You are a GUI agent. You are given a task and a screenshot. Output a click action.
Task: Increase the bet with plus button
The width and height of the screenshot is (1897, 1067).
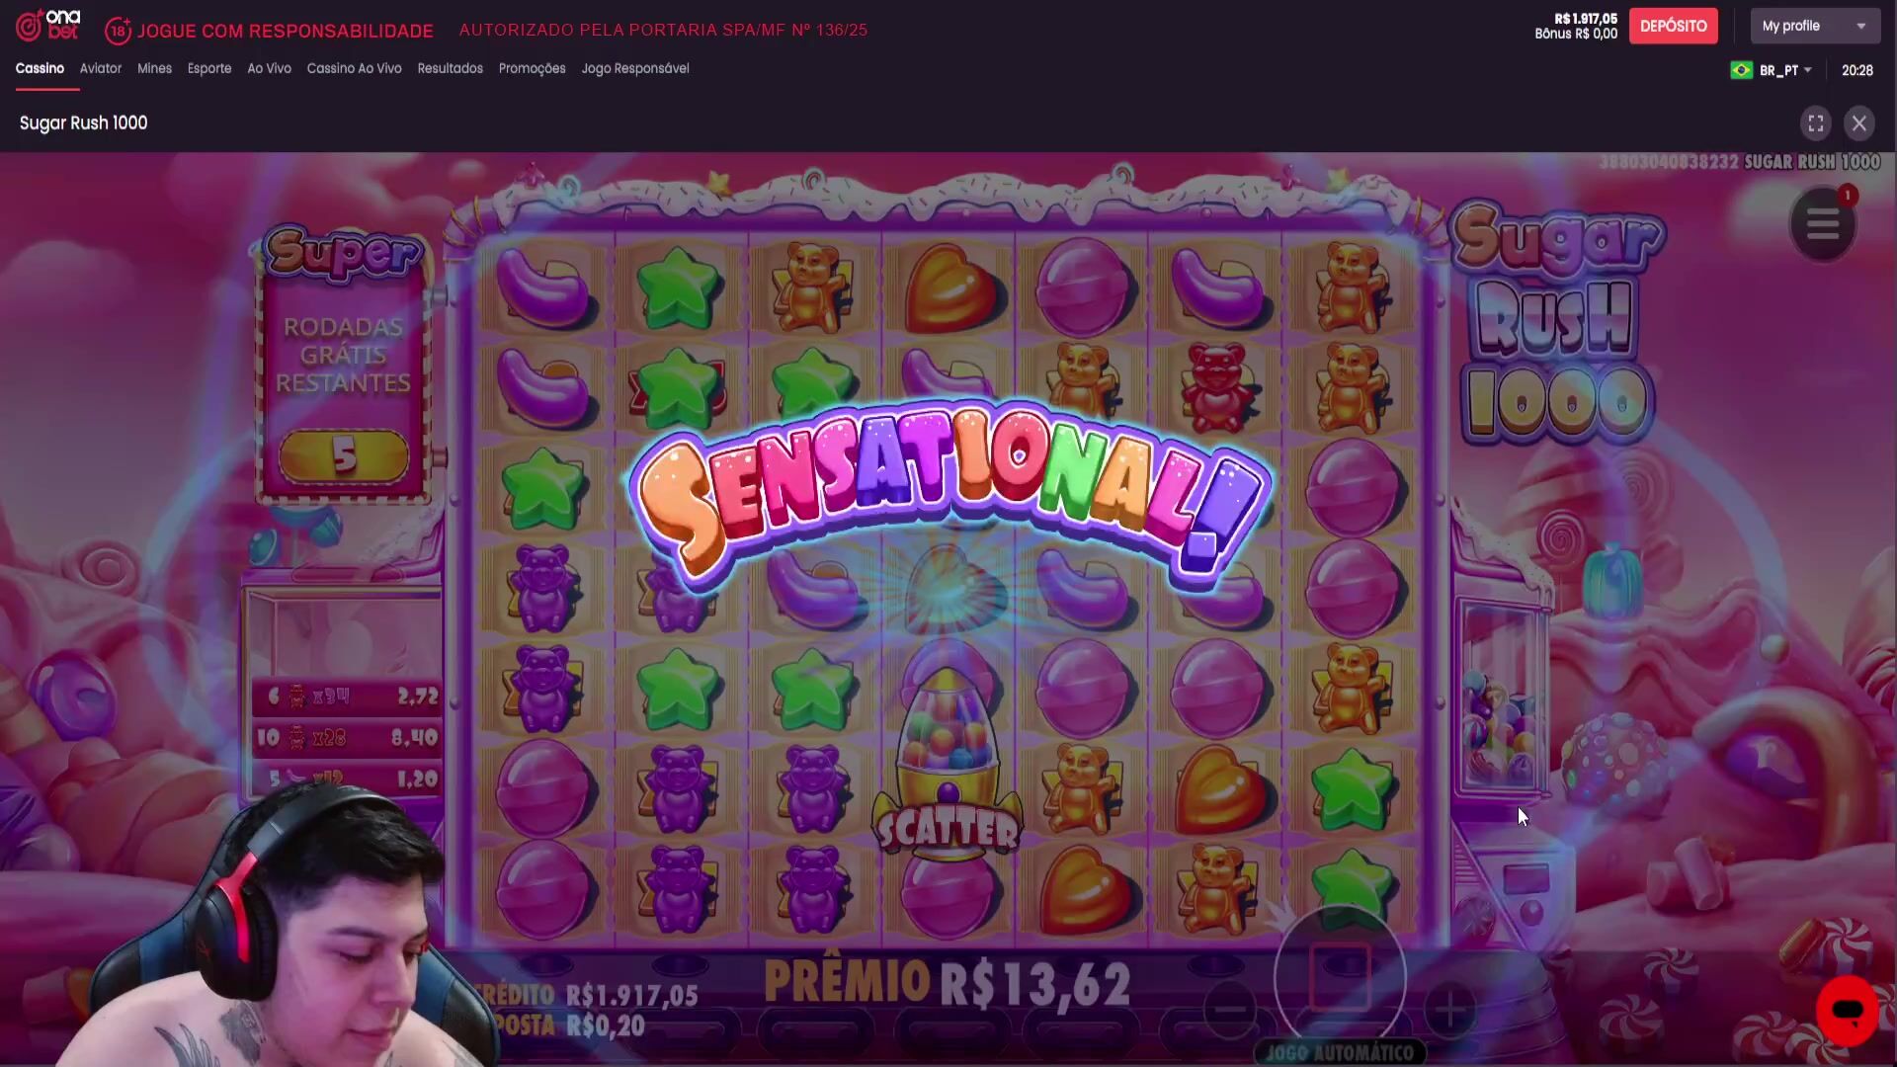1449,1009
